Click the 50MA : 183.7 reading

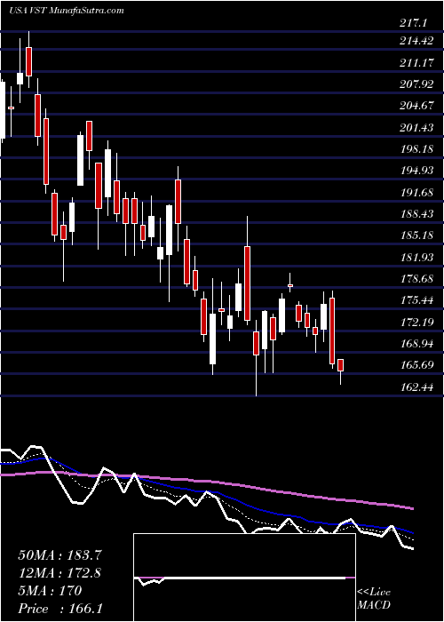coord(59,555)
